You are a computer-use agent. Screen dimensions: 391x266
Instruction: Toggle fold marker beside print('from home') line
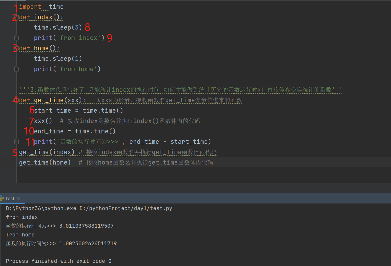click(16, 69)
